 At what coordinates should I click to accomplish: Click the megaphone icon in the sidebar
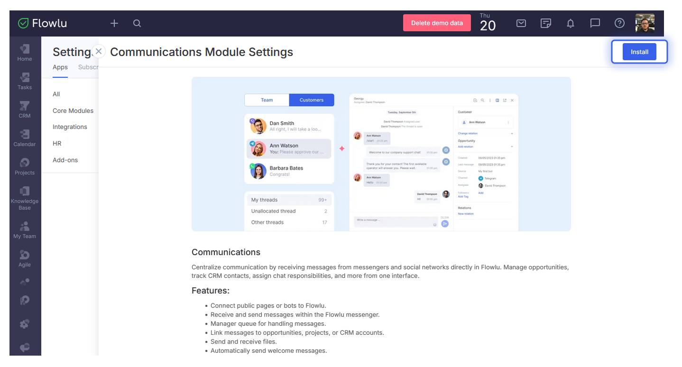click(x=25, y=348)
